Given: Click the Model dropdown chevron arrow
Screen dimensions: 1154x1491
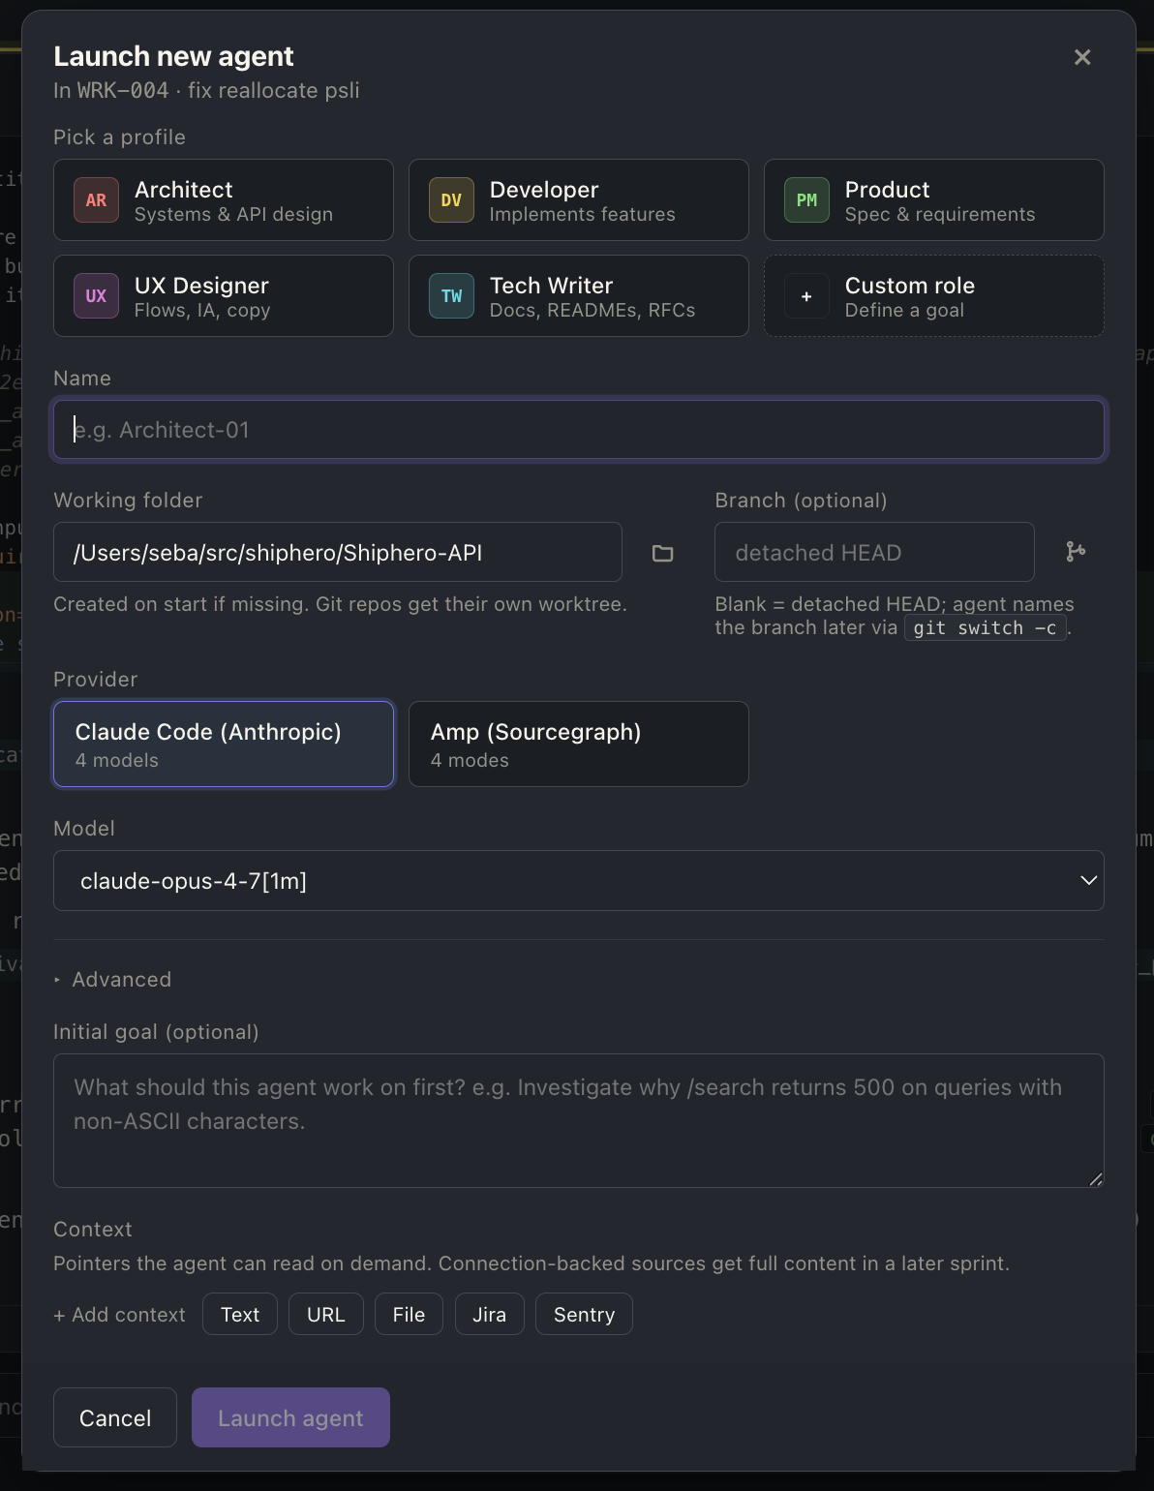Looking at the screenshot, I should 1088,881.
